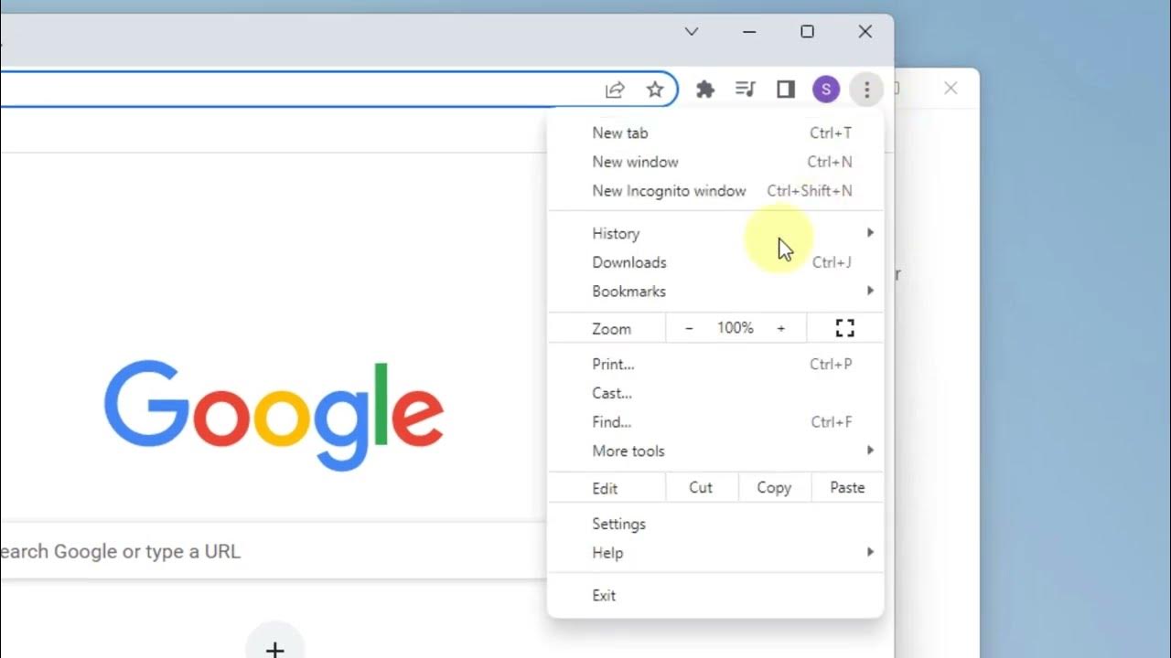This screenshot has height=658, width=1171.
Task: Click the Paste button in Edit row
Action: pos(847,488)
